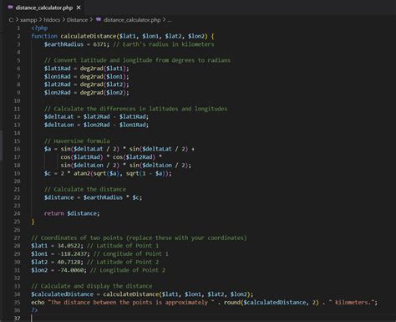Click $calculatedDistance on line 34
The image size is (396, 322).
pos(63,294)
